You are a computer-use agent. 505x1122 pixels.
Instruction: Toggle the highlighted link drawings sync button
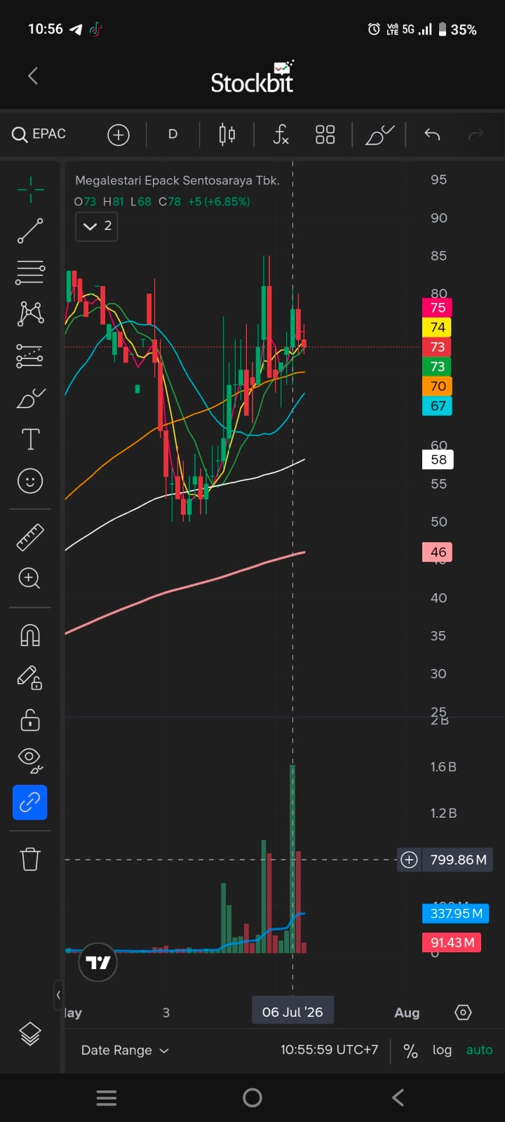30,802
